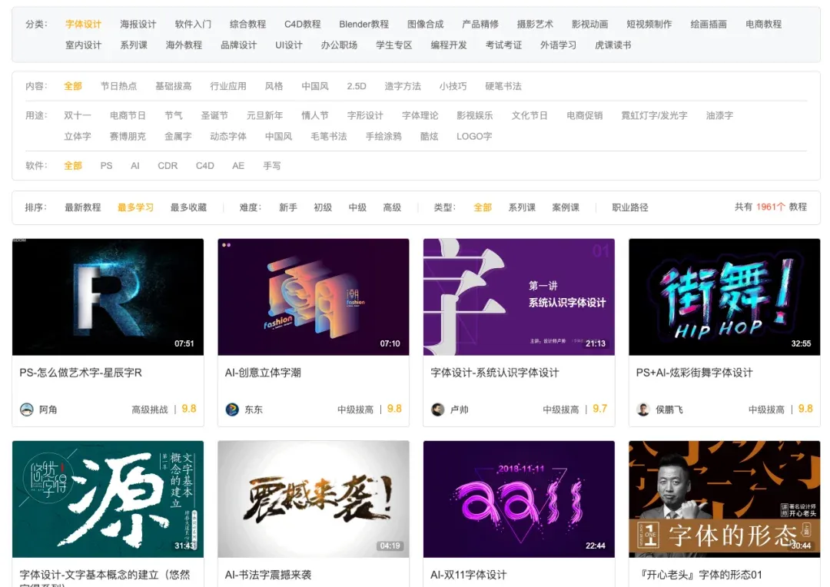Image resolution: width=830 pixels, height=587 pixels.
Task: Open 侯鹏飞 author avatar icon
Action: [x=642, y=410]
